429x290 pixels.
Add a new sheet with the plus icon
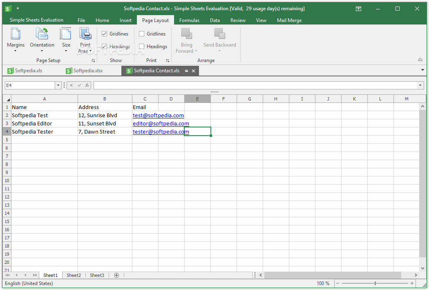(x=116, y=275)
